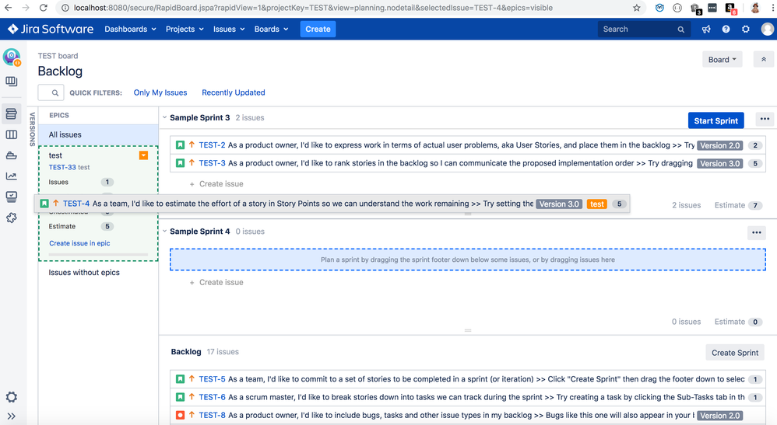Go back using browser arrow

point(9,8)
